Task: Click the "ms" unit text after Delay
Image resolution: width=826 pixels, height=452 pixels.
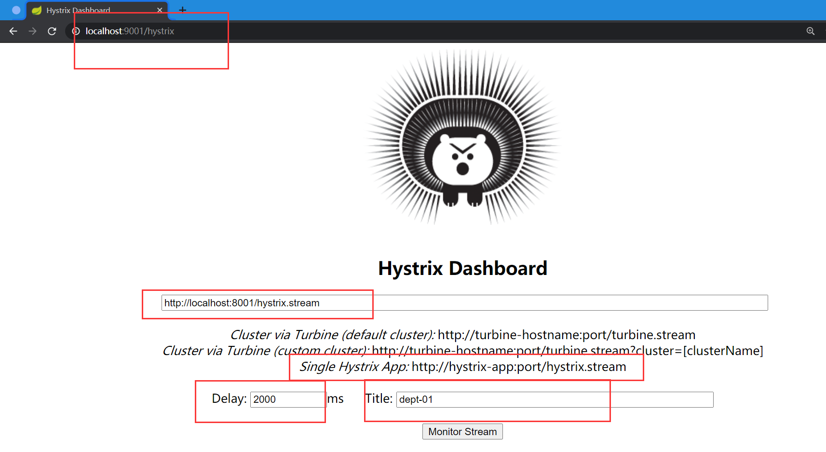Action: tap(336, 399)
